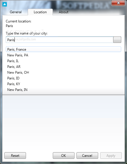127x164 pixels.
Task: Switch to the General tab
Action: (16, 12)
